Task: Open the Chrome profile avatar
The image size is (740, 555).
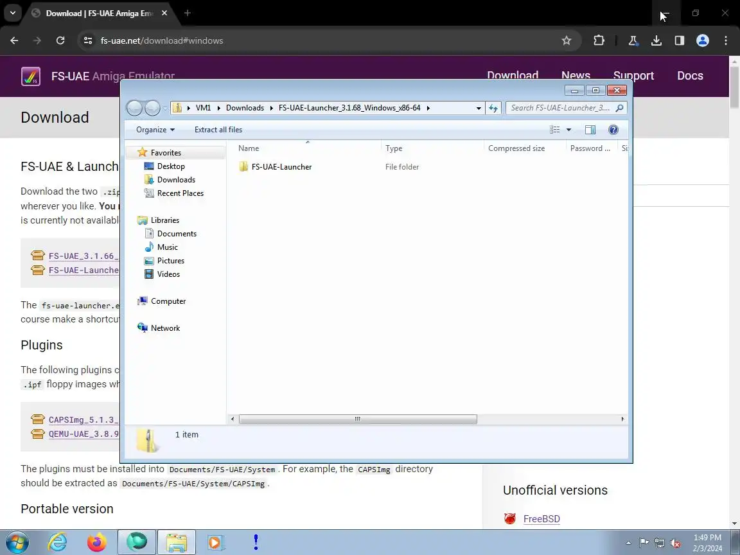Action: pos(703,40)
